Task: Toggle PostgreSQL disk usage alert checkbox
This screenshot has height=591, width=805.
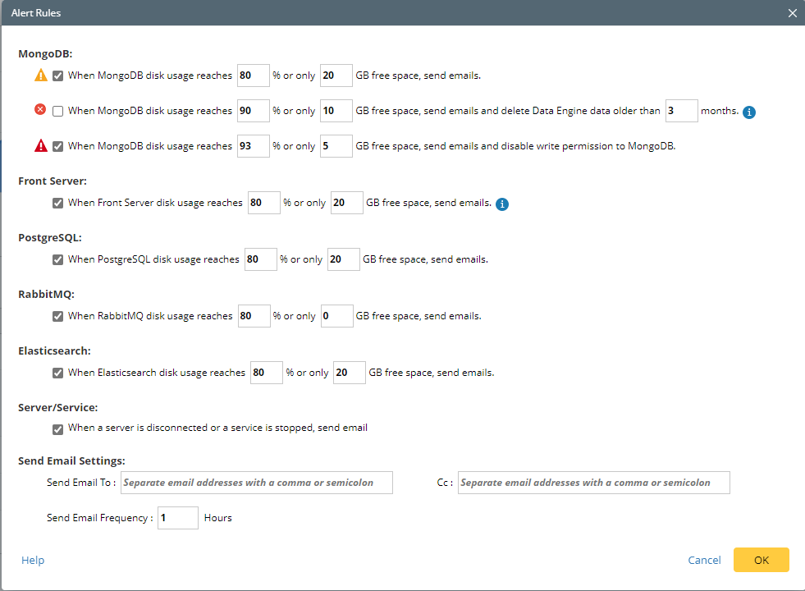Action: coord(58,259)
